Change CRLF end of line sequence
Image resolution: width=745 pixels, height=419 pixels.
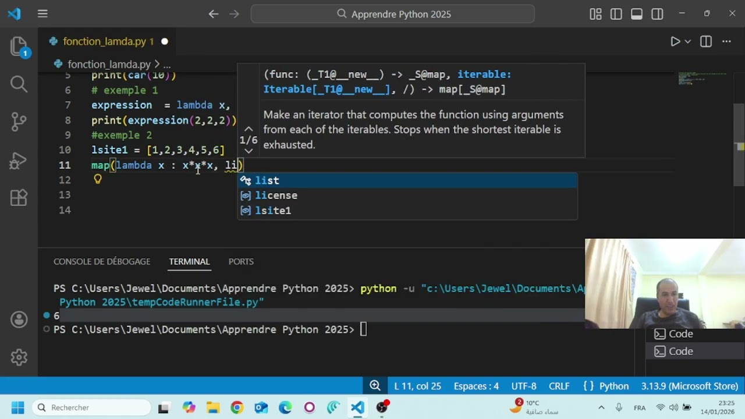(559, 386)
